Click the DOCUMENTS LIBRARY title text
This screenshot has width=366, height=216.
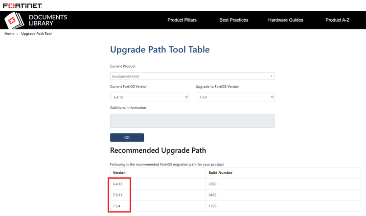click(x=48, y=21)
